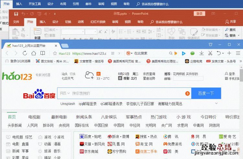Open the 网页 search type dropdown
The width and height of the screenshot is (243, 159).
coord(65,93)
